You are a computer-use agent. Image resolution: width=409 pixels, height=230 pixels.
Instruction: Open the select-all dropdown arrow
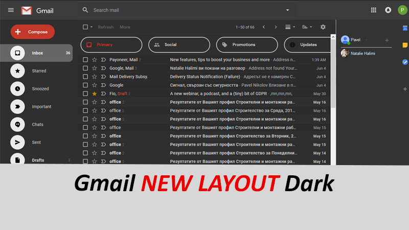(92, 27)
